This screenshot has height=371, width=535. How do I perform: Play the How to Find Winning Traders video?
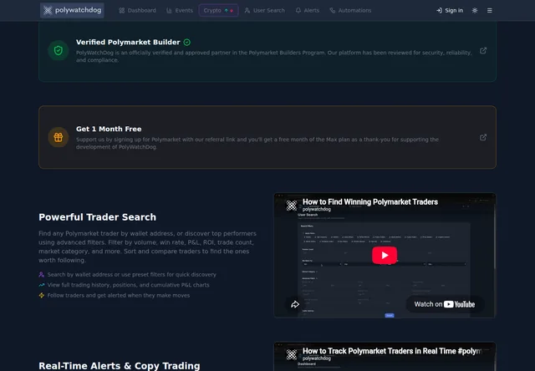pyautogui.click(x=385, y=255)
